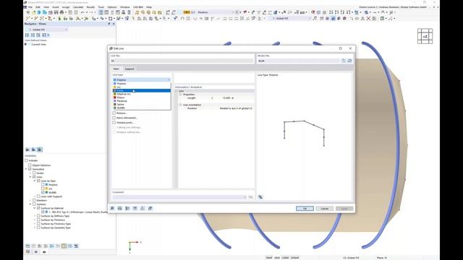Toggle NURBS checkbox under Lines by Type
The height and width of the screenshot is (260, 463).
pyautogui.click(x=43, y=192)
